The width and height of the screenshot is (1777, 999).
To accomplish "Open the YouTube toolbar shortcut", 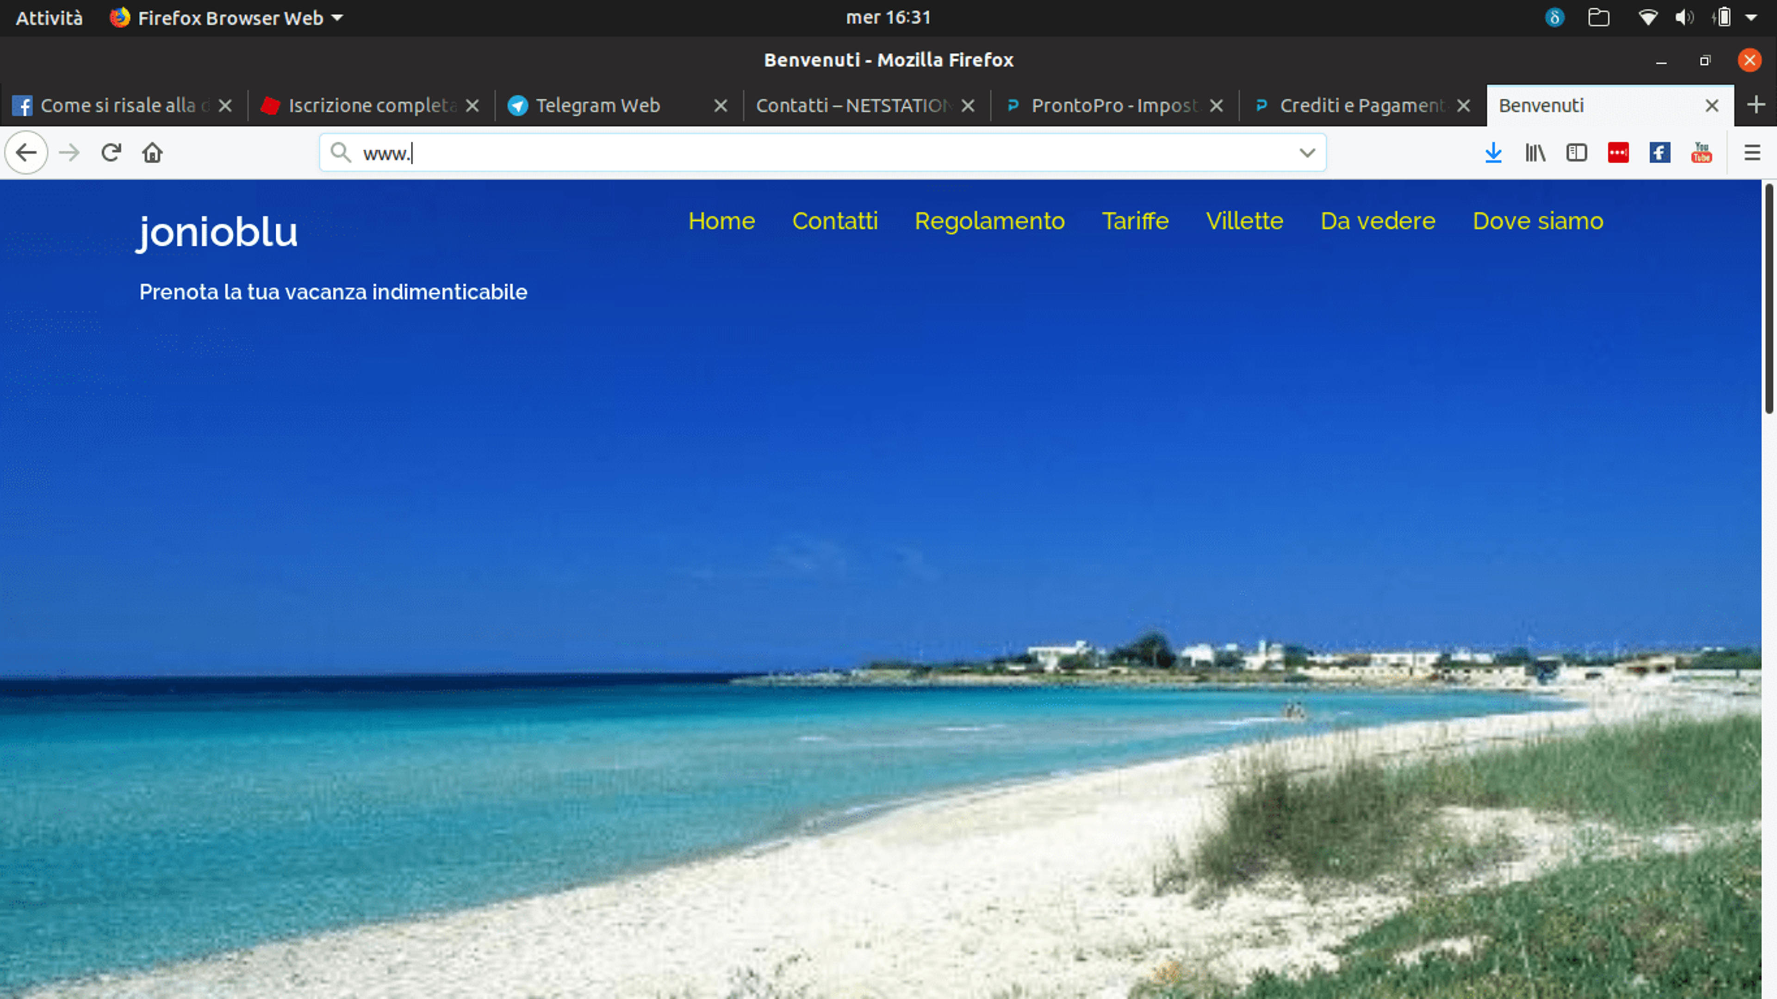I will [x=1702, y=153].
